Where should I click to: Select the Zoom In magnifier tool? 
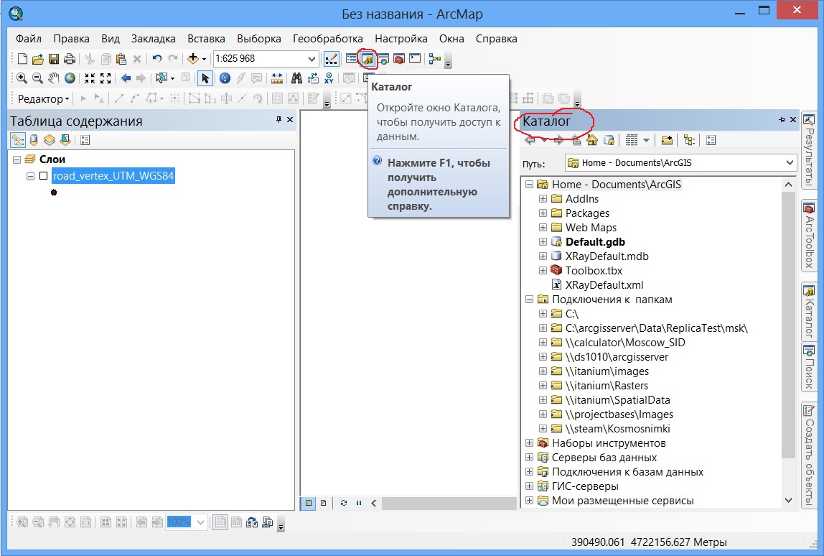point(22,78)
